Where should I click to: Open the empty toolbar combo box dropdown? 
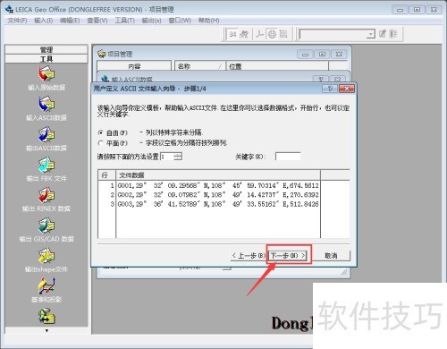click(x=370, y=34)
